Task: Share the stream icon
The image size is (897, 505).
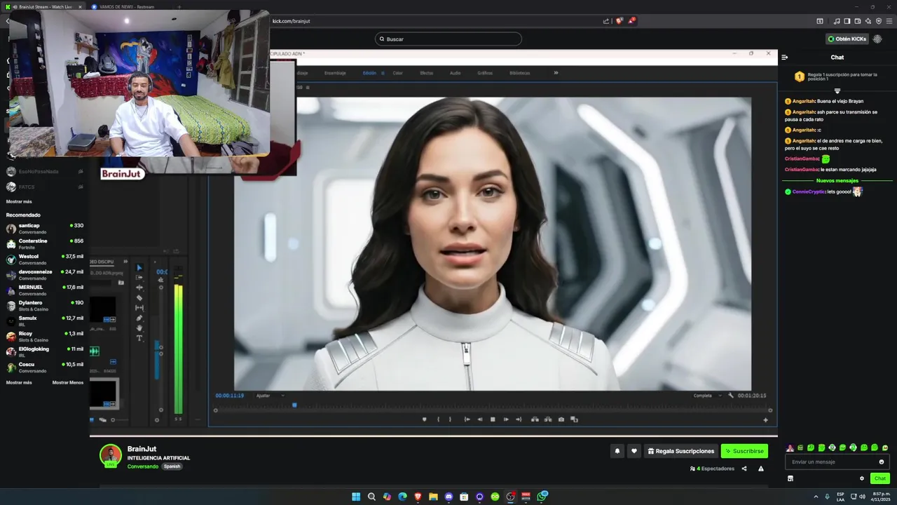Action: [x=744, y=469]
